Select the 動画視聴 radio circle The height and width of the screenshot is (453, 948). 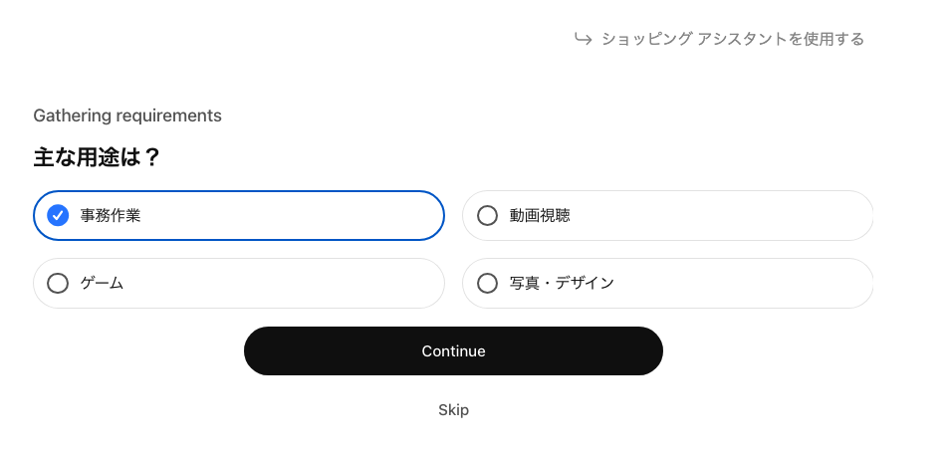(x=487, y=215)
